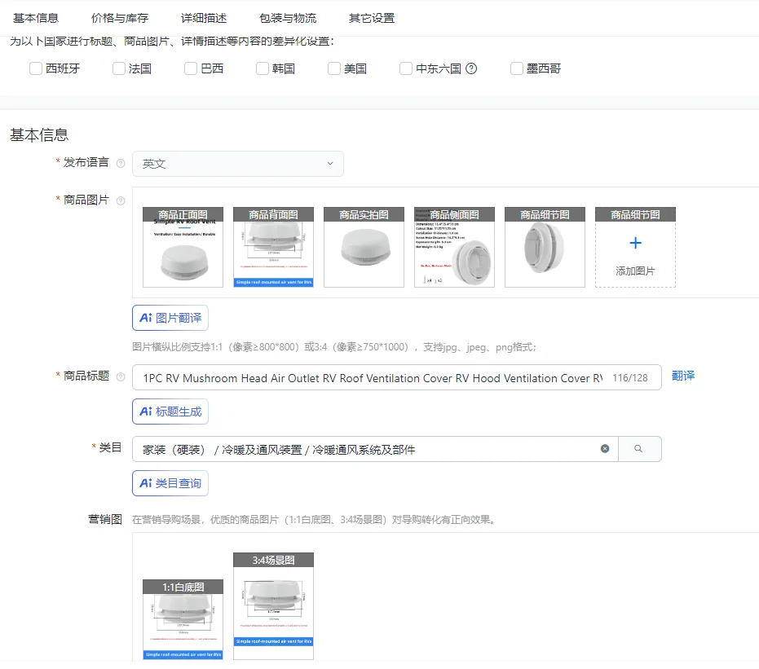This screenshot has width=759, height=669.
Task: Select the 韩国 checkbox
Action: point(263,68)
